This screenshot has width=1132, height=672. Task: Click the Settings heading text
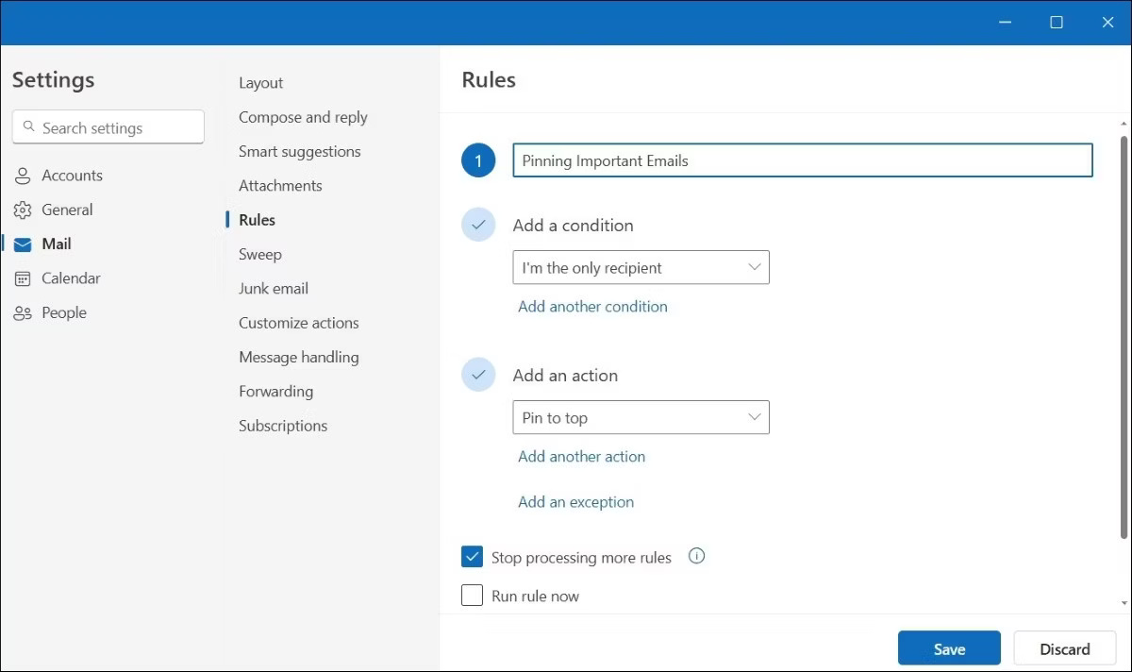(x=53, y=80)
